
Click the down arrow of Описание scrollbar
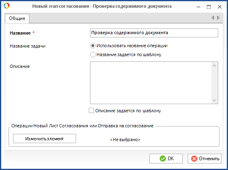214,100
